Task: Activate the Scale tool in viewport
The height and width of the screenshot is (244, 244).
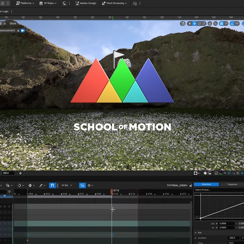Action: point(204,23)
